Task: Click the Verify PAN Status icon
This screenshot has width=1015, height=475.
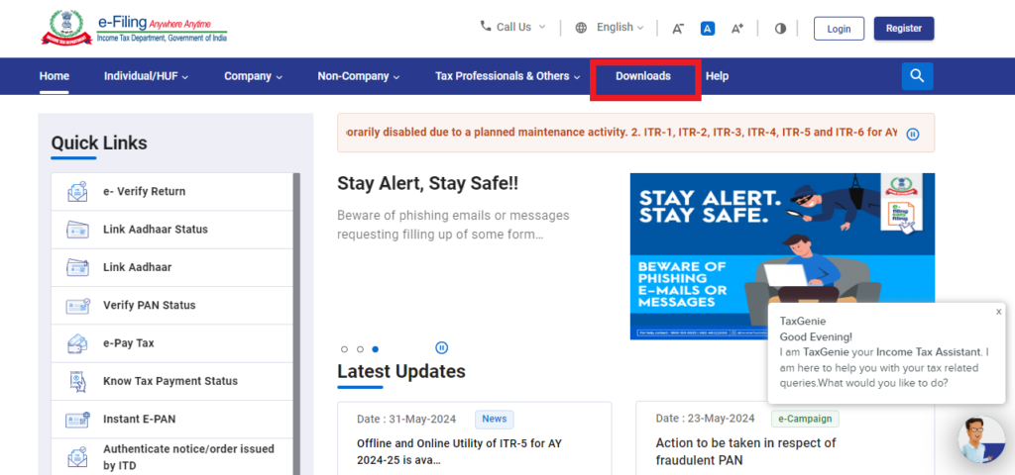Action: [x=77, y=305]
